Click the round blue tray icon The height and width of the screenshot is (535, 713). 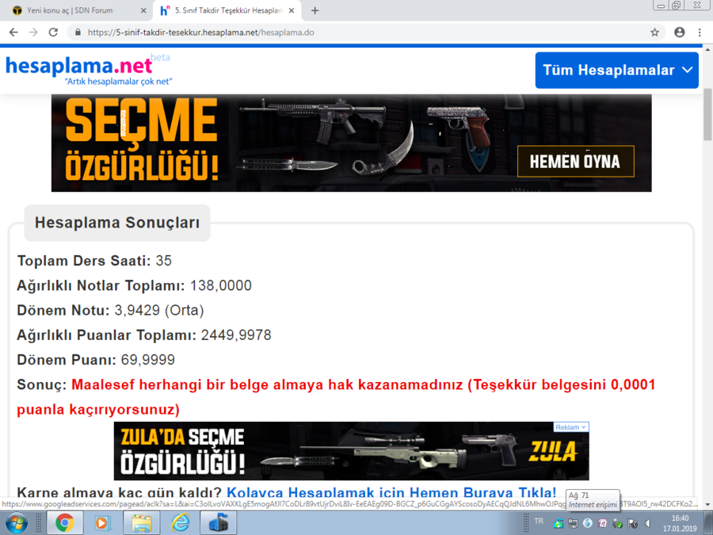pos(588,523)
